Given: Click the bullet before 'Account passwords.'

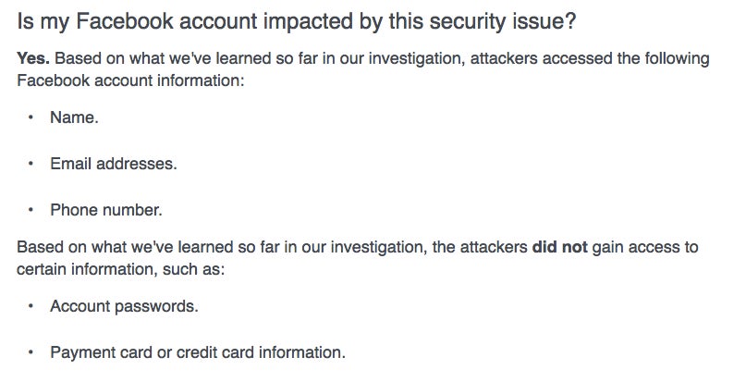Looking at the screenshot, I should [x=31, y=306].
